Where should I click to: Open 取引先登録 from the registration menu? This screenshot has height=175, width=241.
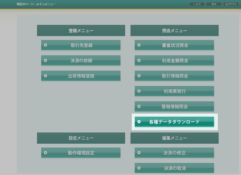[81, 45]
